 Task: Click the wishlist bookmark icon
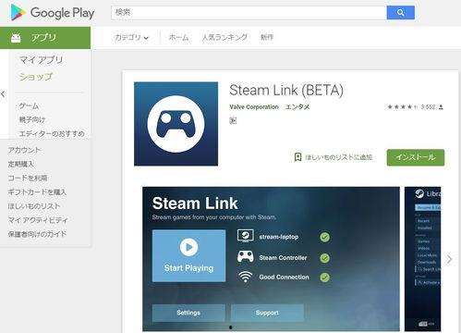click(297, 157)
